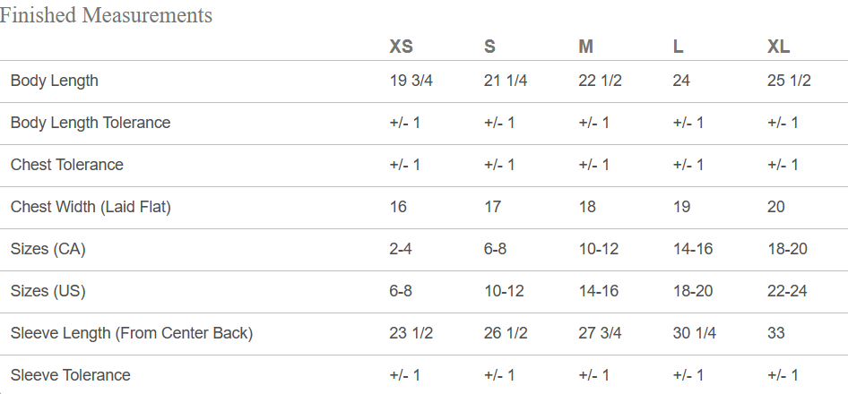The height and width of the screenshot is (394, 848).
Task: Select the sleeve length value 27 3/4
Action: point(600,333)
